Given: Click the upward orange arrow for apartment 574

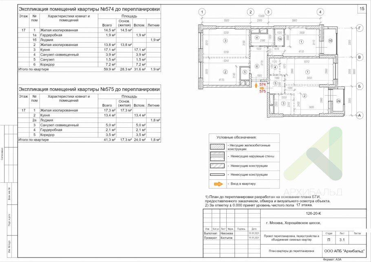Looking at the screenshot, I should click(256, 86).
